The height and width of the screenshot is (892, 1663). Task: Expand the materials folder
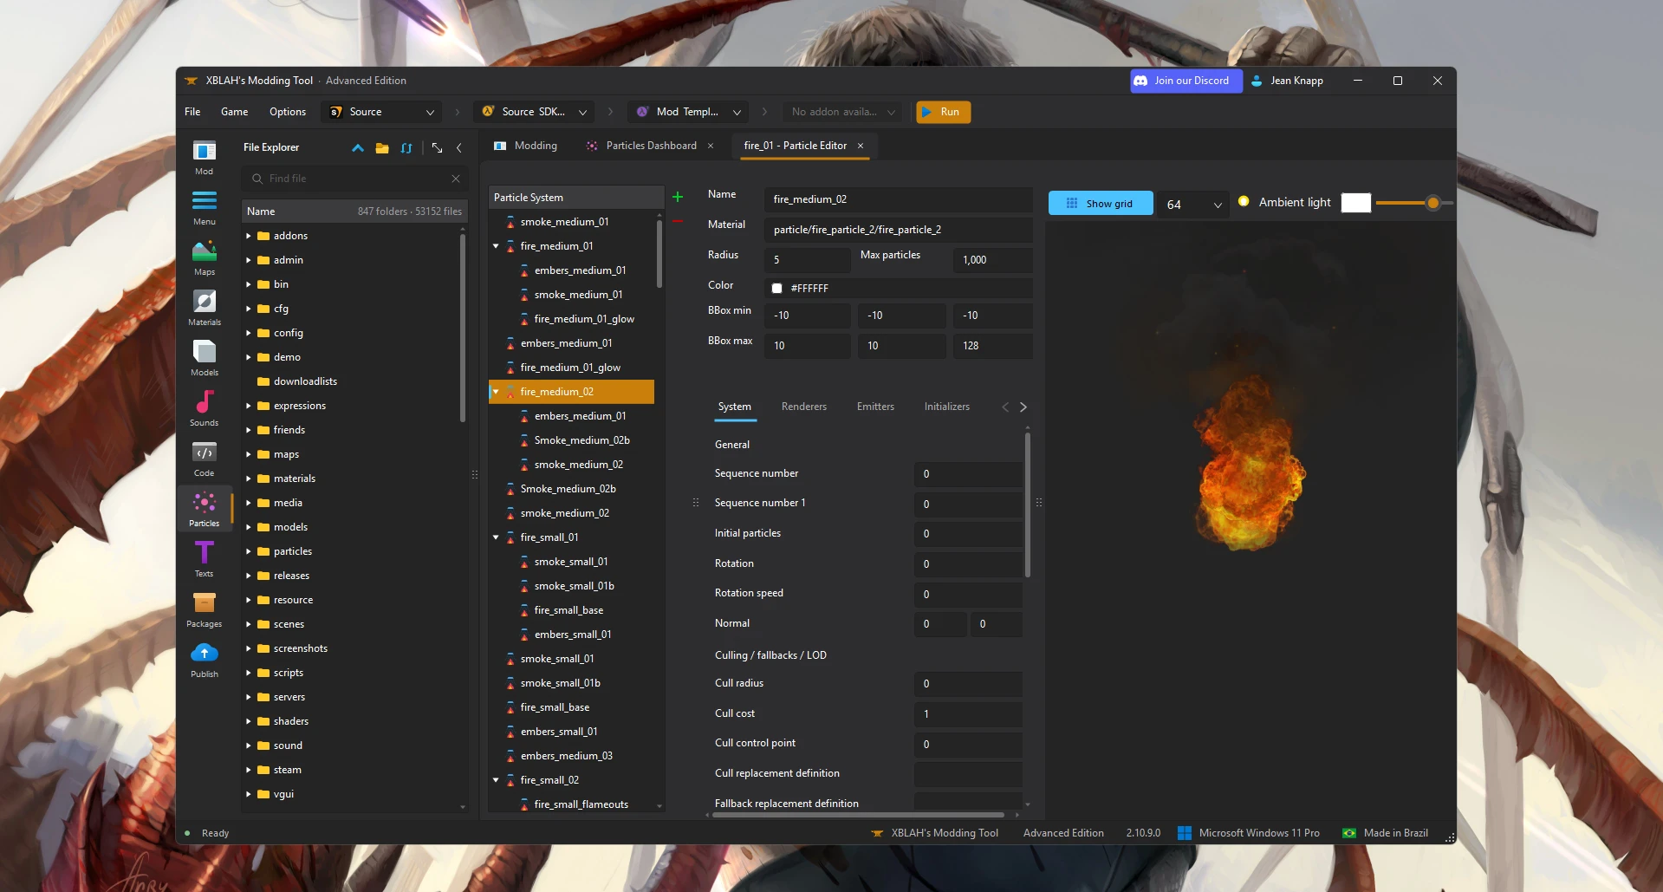point(249,479)
